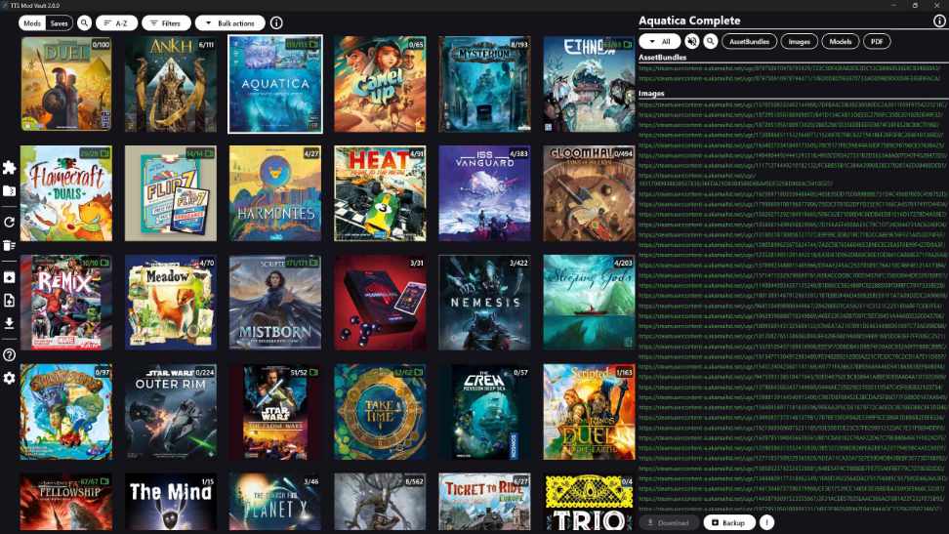Click the Images section heading
This screenshot has width=949, height=534.
651,94
